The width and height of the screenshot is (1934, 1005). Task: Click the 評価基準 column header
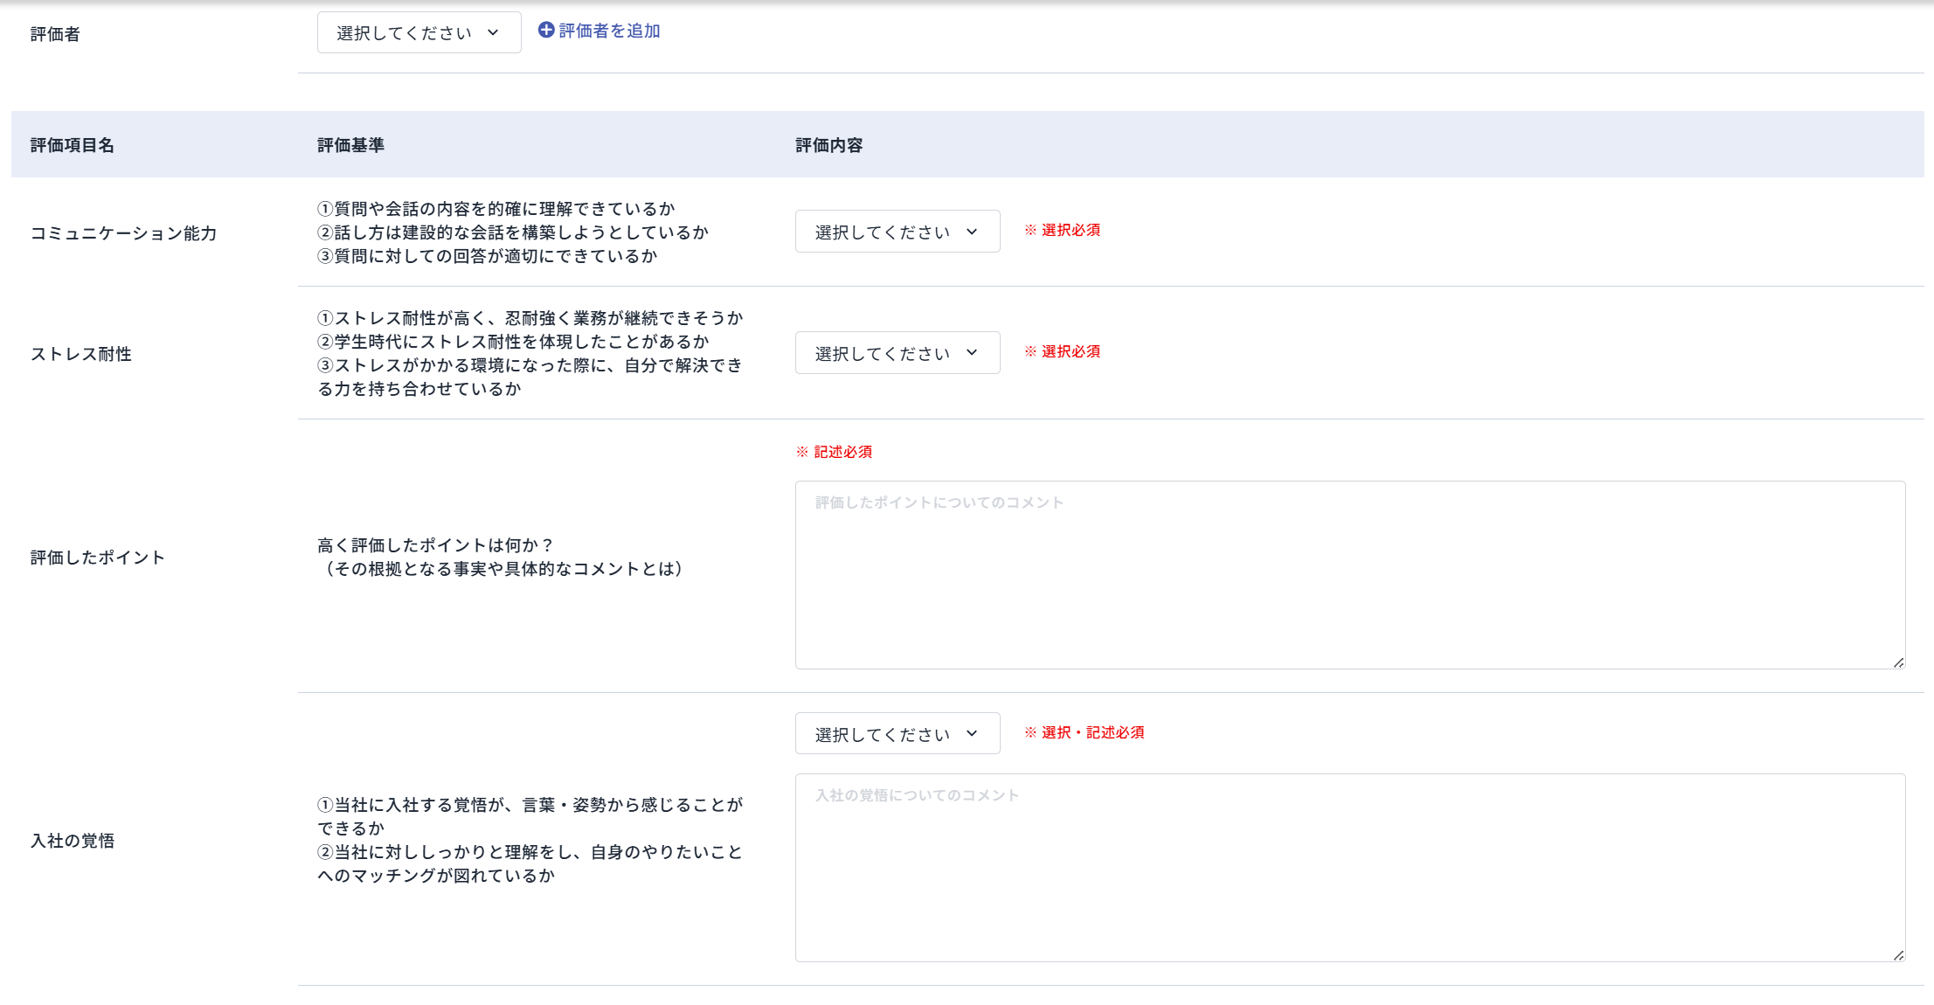coord(353,145)
